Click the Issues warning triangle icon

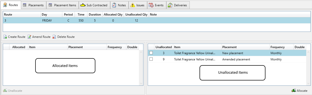tap(133, 5)
